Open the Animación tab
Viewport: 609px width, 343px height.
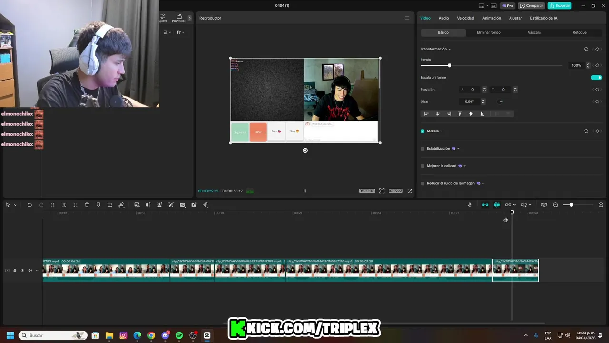pyautogui.click(x=491, y=18)
